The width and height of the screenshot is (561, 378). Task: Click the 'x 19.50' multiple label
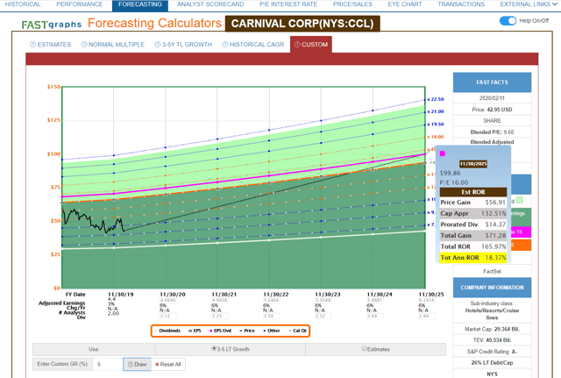tap(436, 125)
